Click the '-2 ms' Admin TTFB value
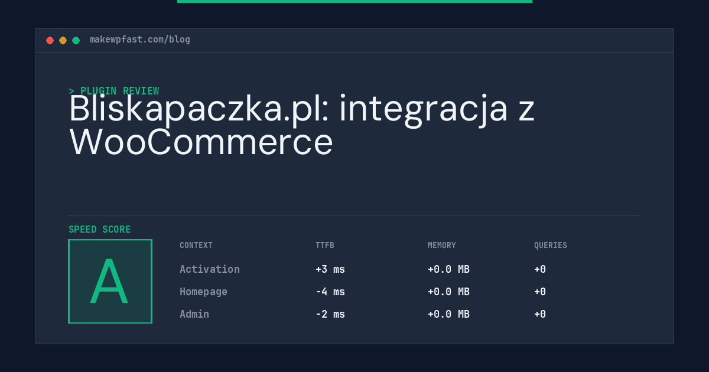This screenshot has width=709, height=372. (x=330, y=314)
